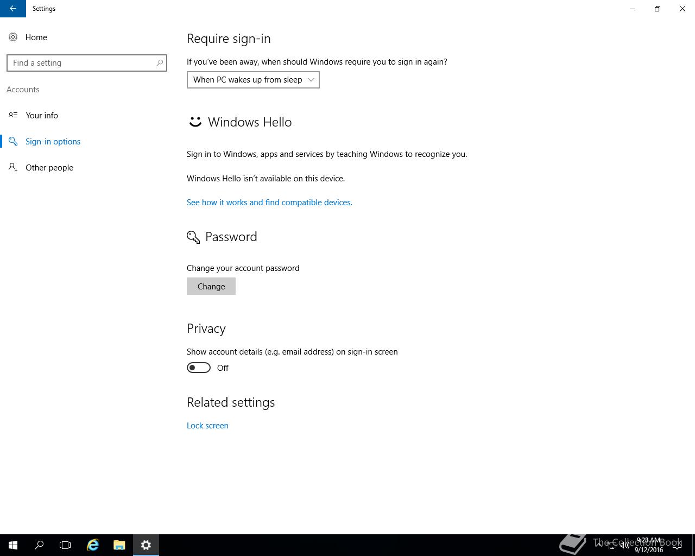
Task: Open the volume control in system tray
Action: tap(624, 545)
